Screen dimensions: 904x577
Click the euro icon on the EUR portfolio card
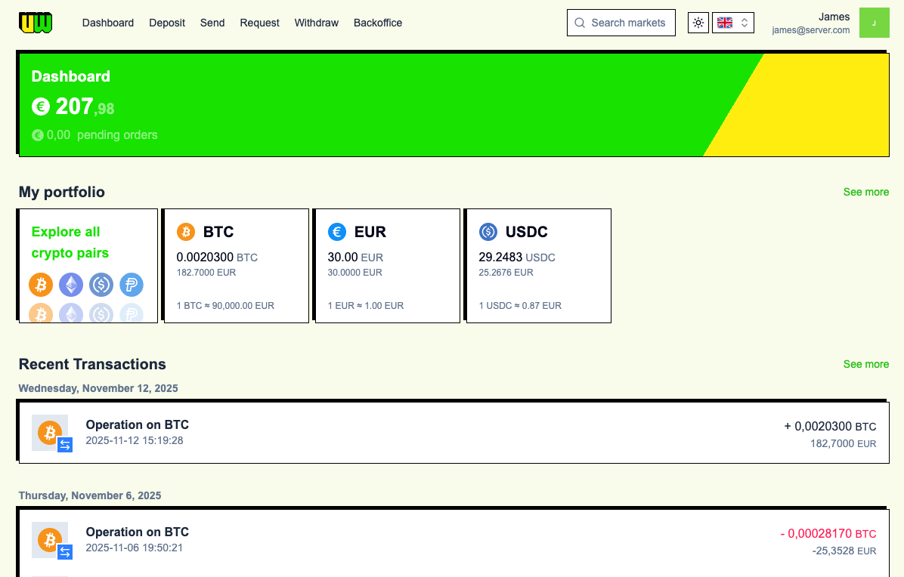[337, 232]
